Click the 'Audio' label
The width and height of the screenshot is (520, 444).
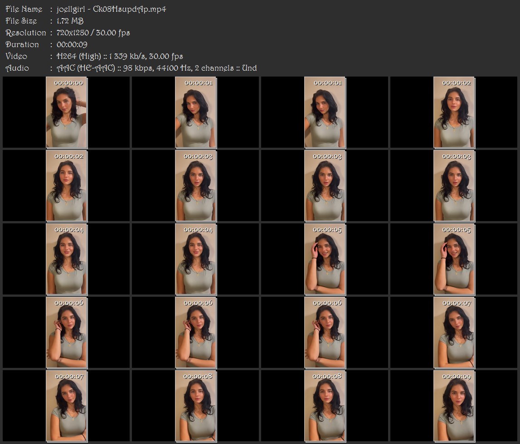coord(17,68)
